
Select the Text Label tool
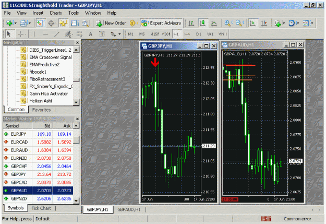[x=102, y=34]
